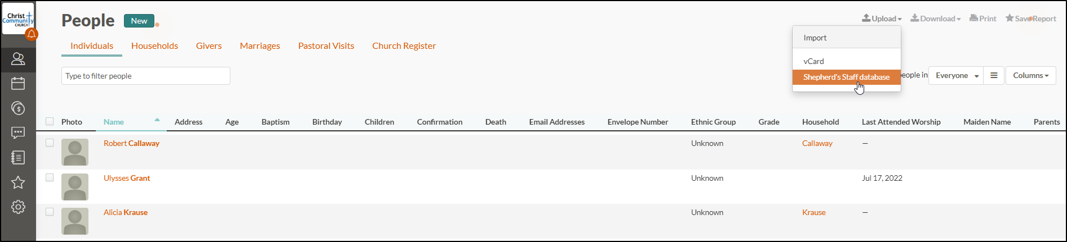Open the Download dropdown menu

[936, 19]
